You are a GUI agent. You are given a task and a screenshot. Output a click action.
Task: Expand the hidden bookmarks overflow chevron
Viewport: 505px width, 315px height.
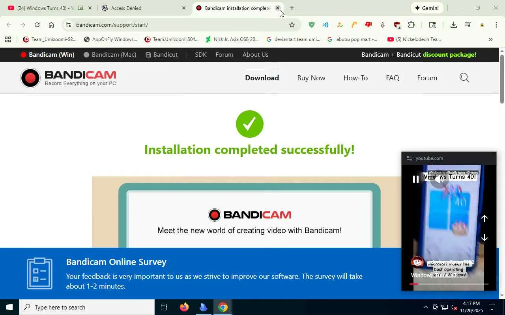tap(491, 39)
